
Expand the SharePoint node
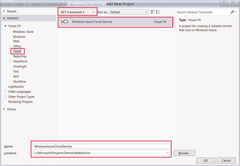[10, 61]
